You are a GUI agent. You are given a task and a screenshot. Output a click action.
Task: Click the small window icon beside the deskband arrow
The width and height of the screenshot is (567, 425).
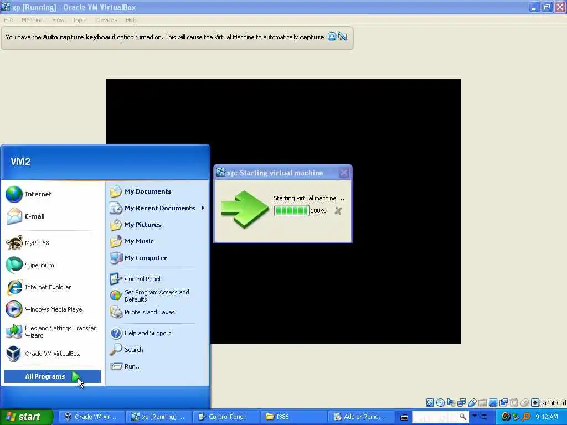pyautogui.click(x=484, y=417)
